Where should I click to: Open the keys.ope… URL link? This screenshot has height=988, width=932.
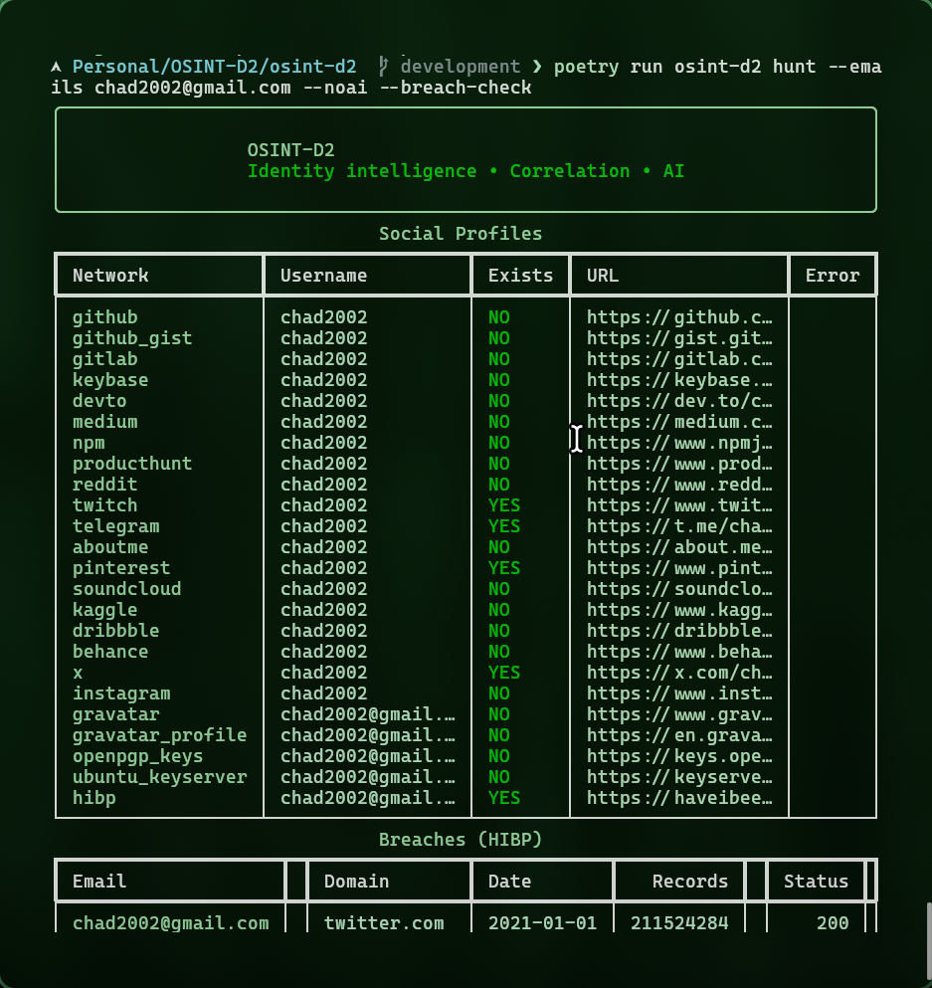coord(679,755)
